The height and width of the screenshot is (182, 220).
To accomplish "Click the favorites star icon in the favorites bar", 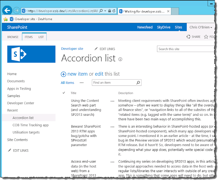I will point(5,19).
